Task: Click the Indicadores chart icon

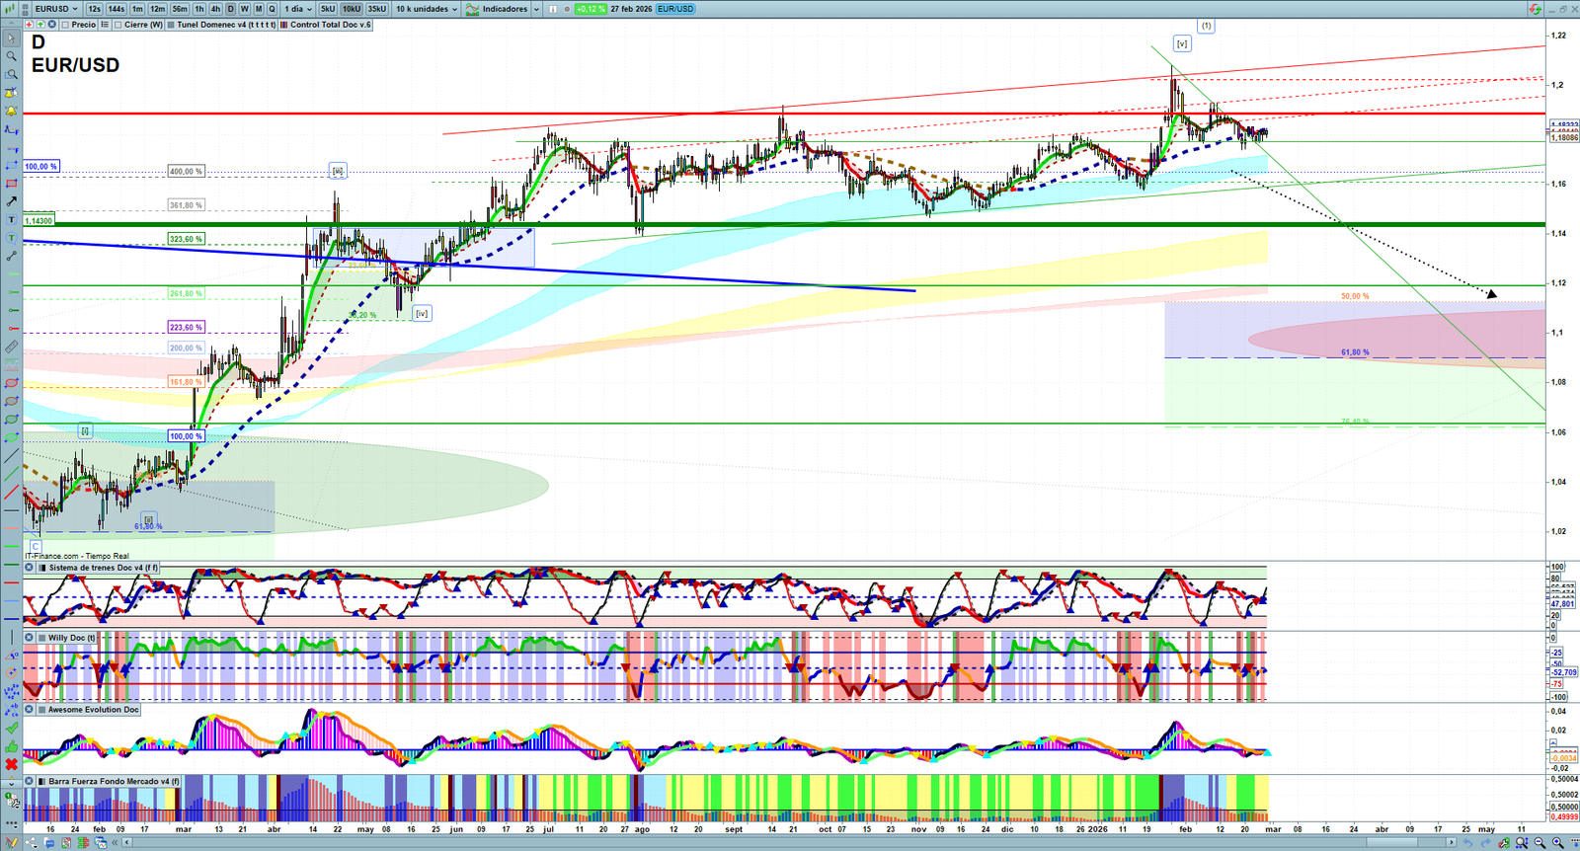Action: (x=473, y=9)
